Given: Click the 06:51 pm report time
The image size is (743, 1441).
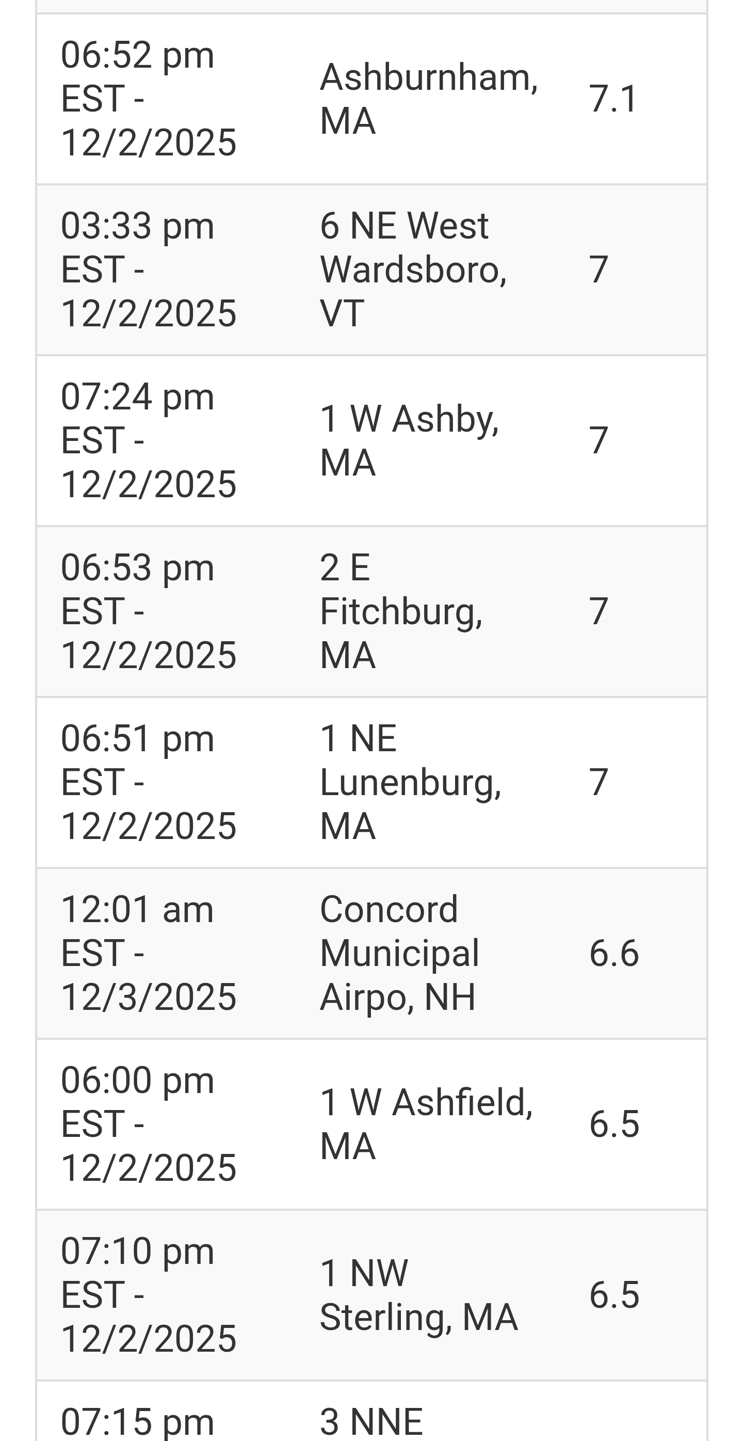Looking at the screenshot, I should (x=148, y=782).
